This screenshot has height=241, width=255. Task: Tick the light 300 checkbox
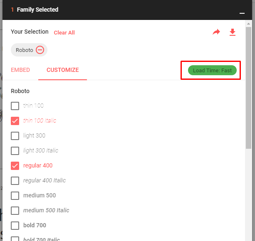15,136
